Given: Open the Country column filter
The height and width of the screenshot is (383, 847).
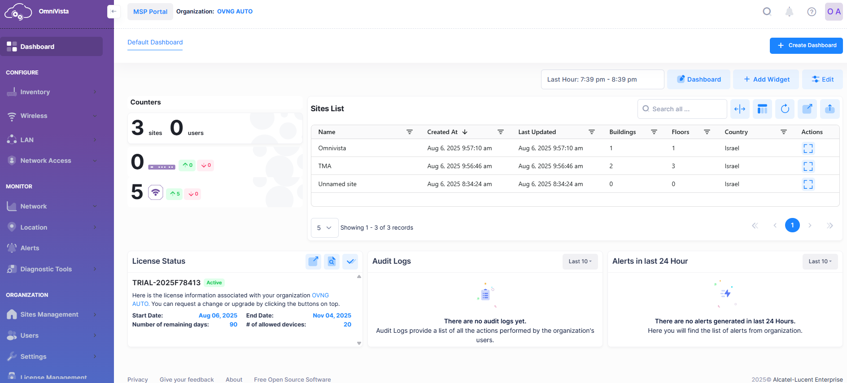Looking at the screenshot, I should click(x=783, y=132).
